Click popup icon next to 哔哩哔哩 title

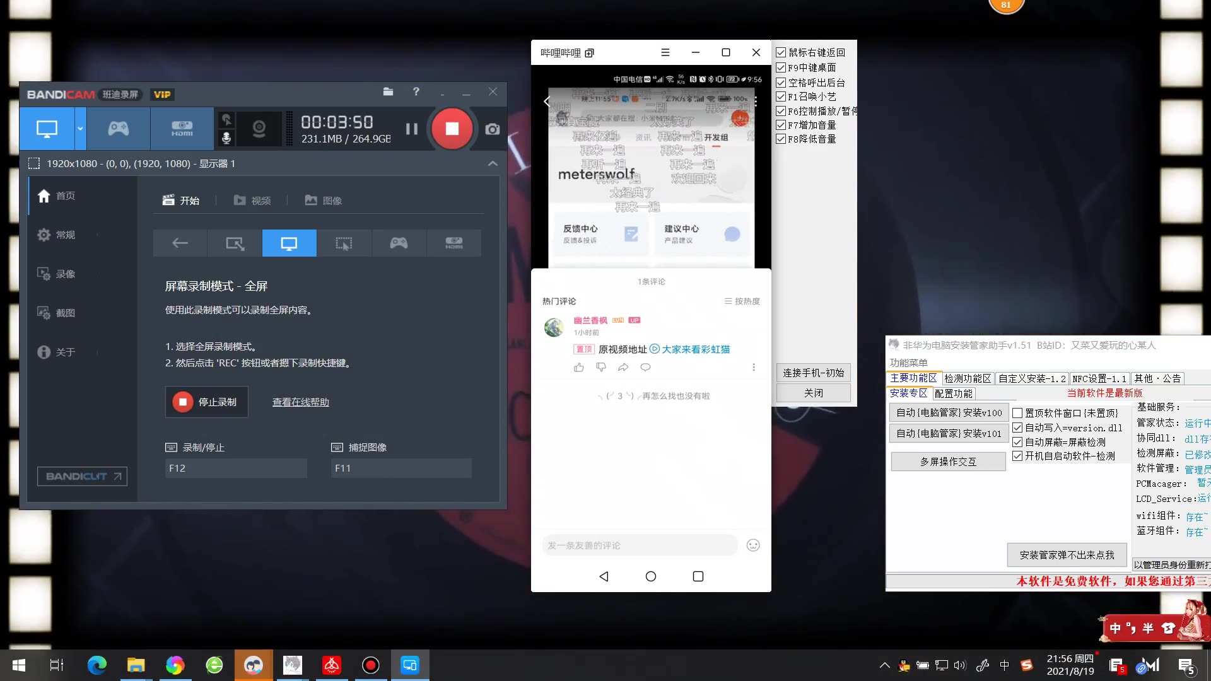590,53
